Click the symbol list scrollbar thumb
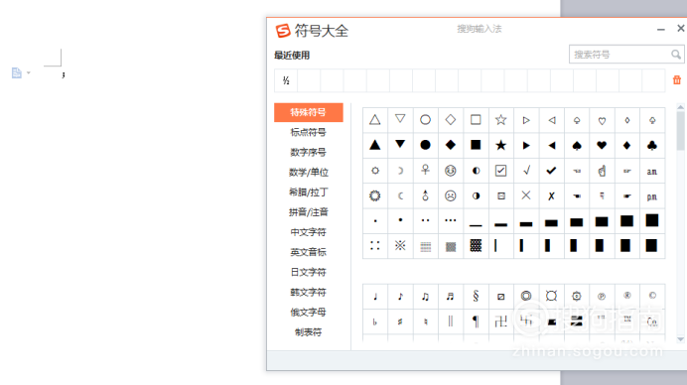The height and width of the screenshot is (385, 687). [x=680, y=131]
